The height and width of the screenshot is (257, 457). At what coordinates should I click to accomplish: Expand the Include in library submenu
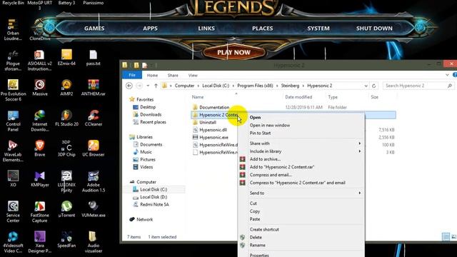click(x=360, y=151)
